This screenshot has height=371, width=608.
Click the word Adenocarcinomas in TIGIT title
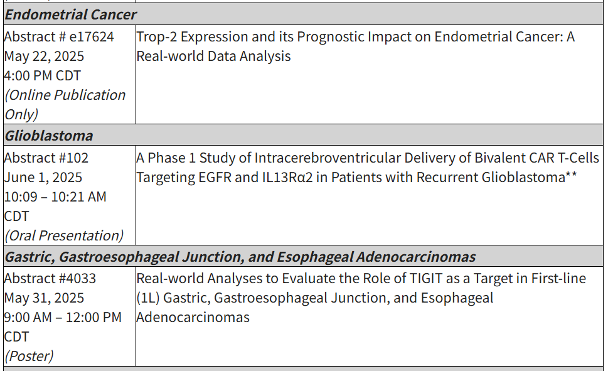pyautogui.click(x=193, y=317)
